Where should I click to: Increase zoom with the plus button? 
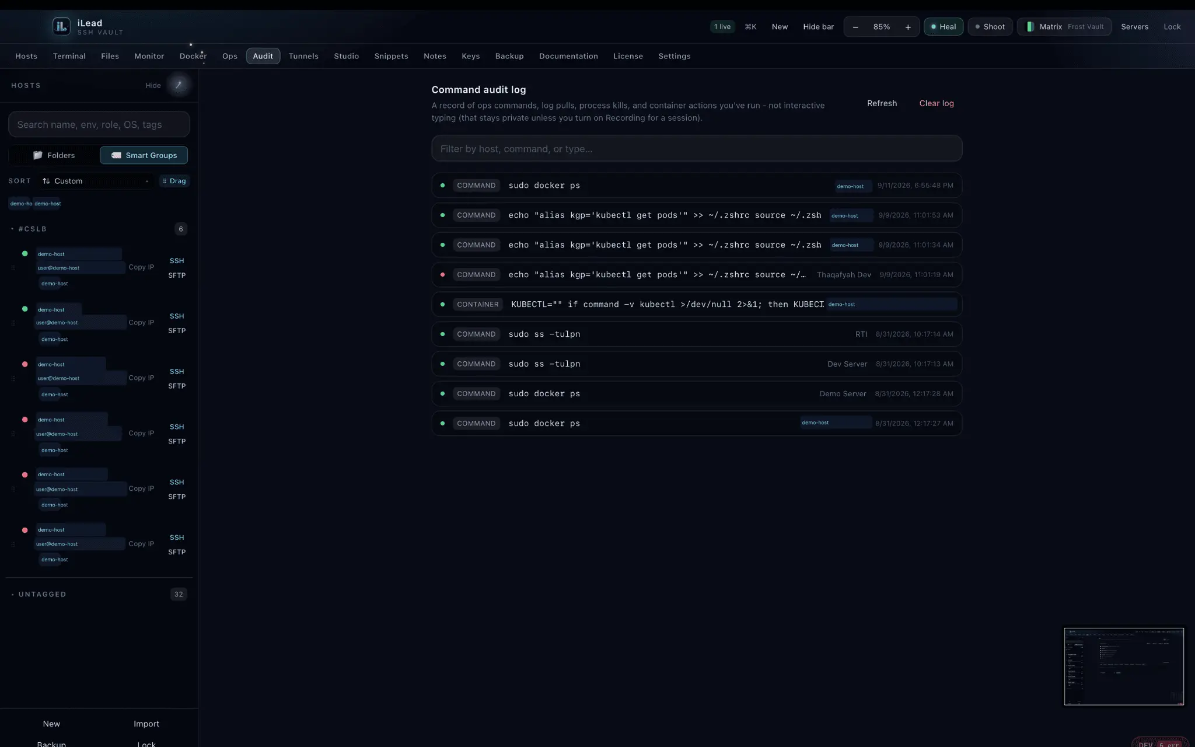[x=907, y=27]
